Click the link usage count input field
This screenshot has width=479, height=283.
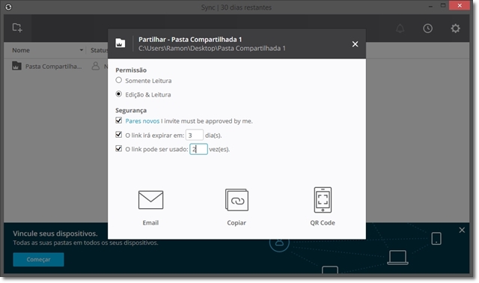198,149
